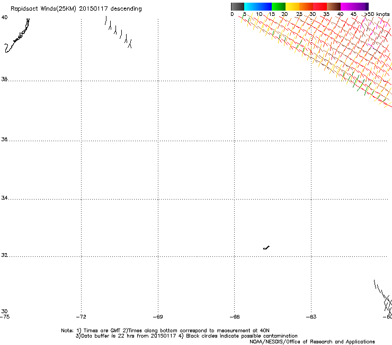The height and width of the screenshot is (345, 392).
Task: Click the title 'Rapidsact Winds(25KM) 20150117 descending'
Action: pyautogui.click(x=76, y=9)
